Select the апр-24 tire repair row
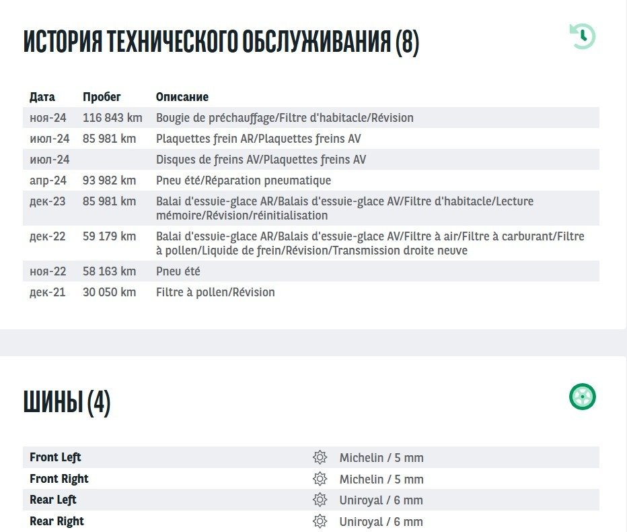The height and width of the screenshot is (532, 627). click(x=244, y=180)
